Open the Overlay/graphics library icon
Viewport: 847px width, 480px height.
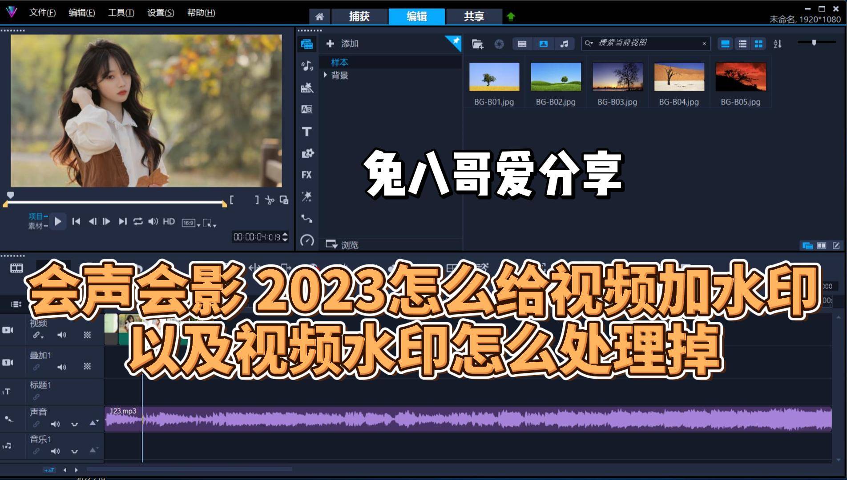coord(307,153)
